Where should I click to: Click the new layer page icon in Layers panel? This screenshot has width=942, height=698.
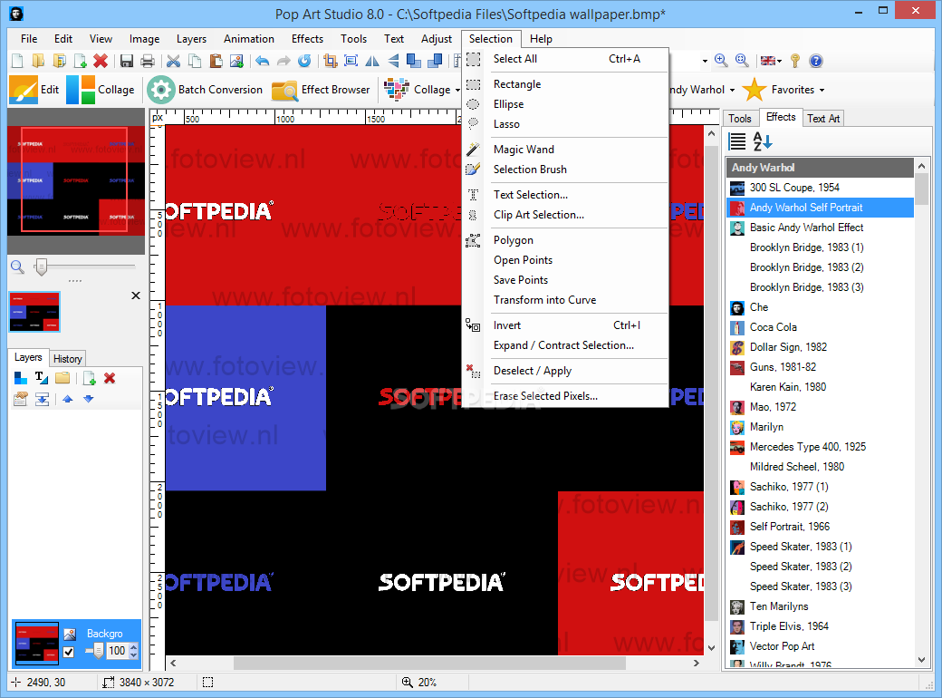[x=89, y=378]
